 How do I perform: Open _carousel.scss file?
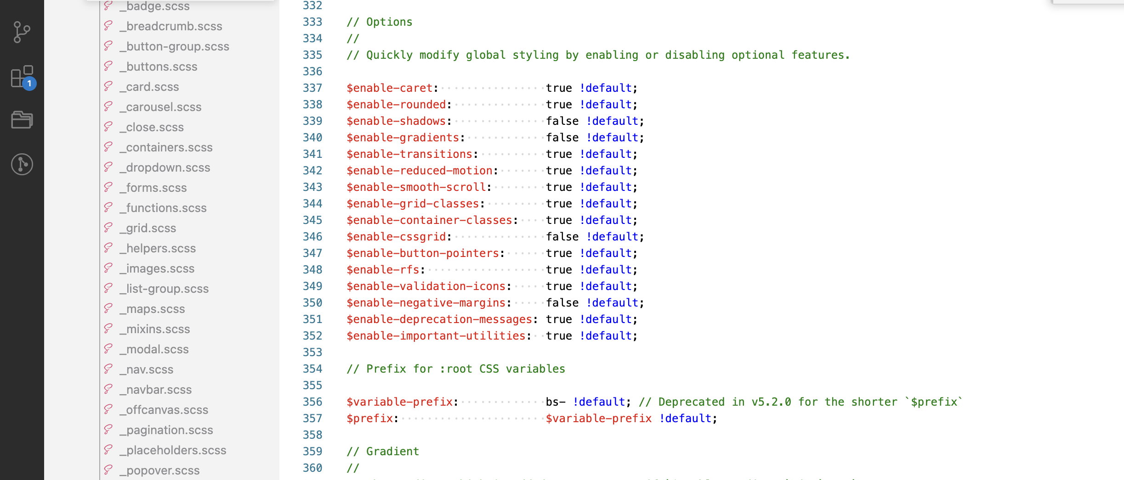160,107
